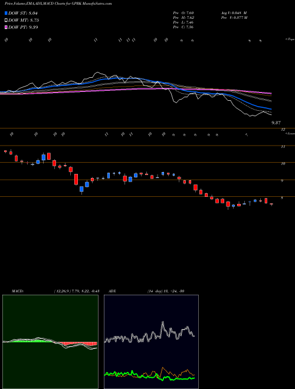
Task: Click the price axis label 10
Action: coord(283,164)
